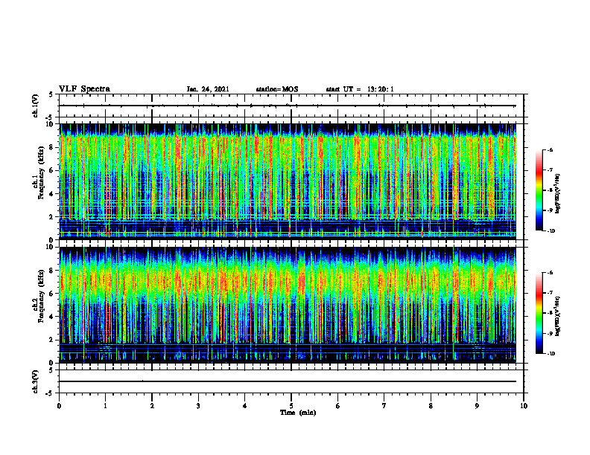The height and width of the screenshot is (455, 590).
Task: Click the ch.2 spectrogram color scale bar
Action: [x=539, y=313]
